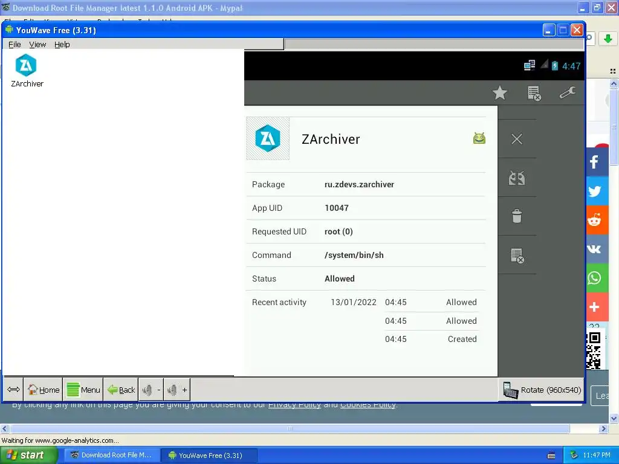619x464 pixels.
Task: Switch to Download Root File M... taskbar item
Action: [112, 456]
